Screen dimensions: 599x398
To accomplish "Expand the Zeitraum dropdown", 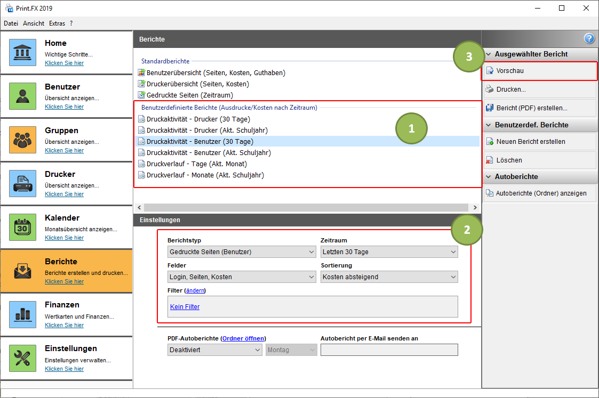I will [389, 251].
